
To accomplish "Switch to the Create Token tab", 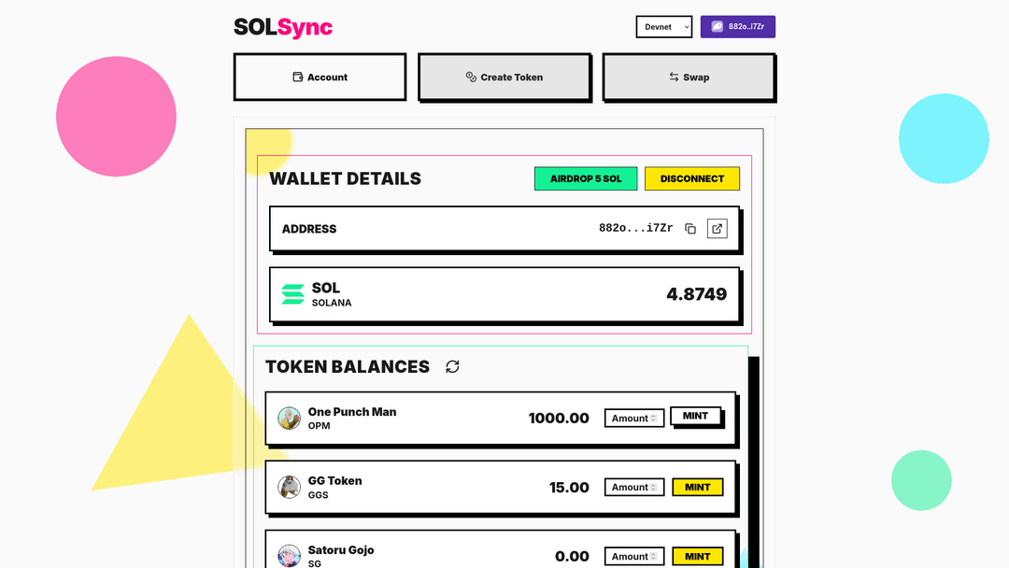I will click(504, 77).
